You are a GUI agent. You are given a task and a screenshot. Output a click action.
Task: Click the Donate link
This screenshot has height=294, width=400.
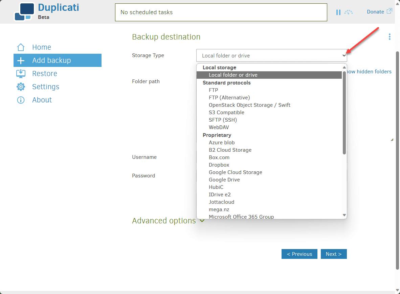pyautogui.click(x=375, y=12)
